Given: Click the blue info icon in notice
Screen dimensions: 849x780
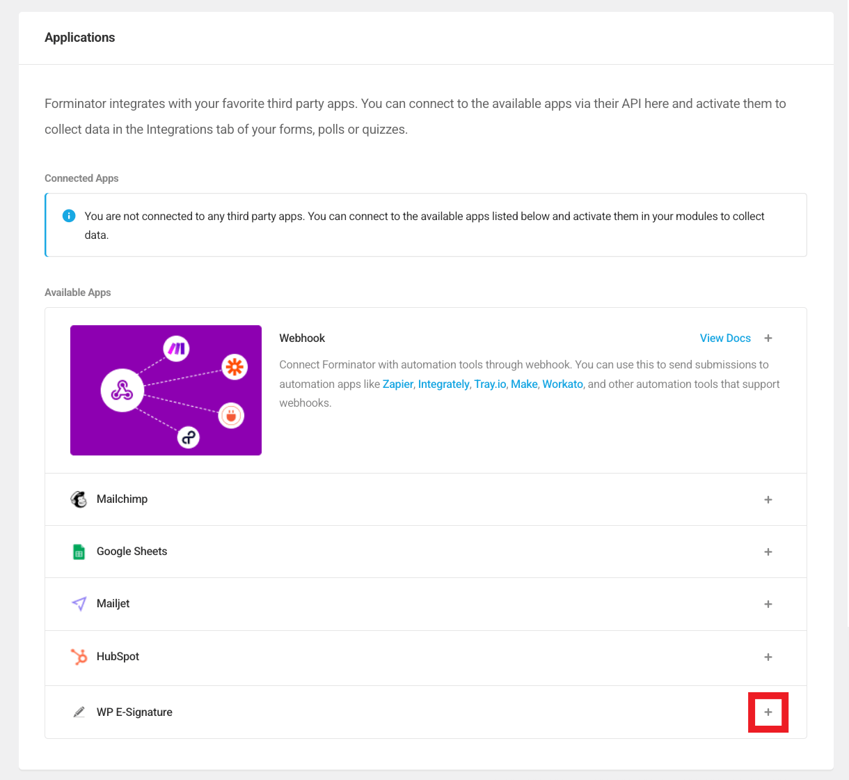Looking at the screenshot, I should tap(69, 216).
